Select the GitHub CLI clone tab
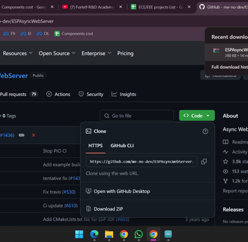Image resolution: width=248 pixels, height=242 pixels. click(x=122, y=145)
